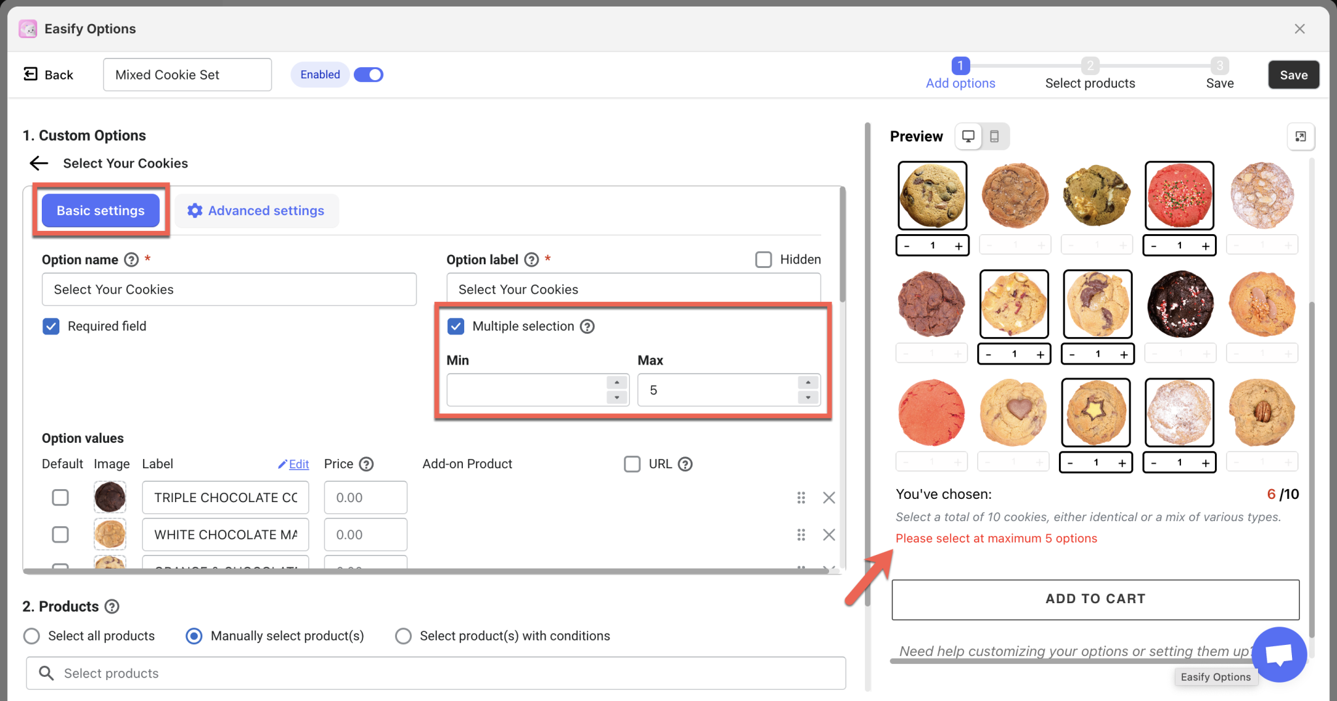Uncheck the Multiple selection checkbox
1337x701 pixels.
pyautogui.click(x=456, y=326)
